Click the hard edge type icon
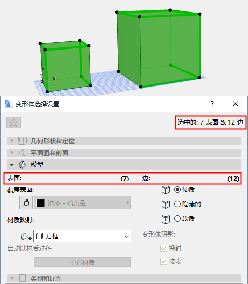The image size is (248, 284). [166, 190]
